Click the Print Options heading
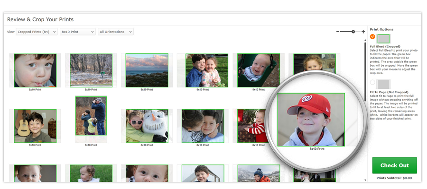 381,29
